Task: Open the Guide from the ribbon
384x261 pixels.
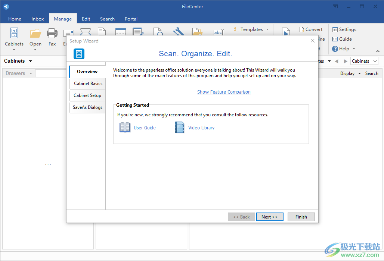Action: pyautogui.click(x=342, y=39)
